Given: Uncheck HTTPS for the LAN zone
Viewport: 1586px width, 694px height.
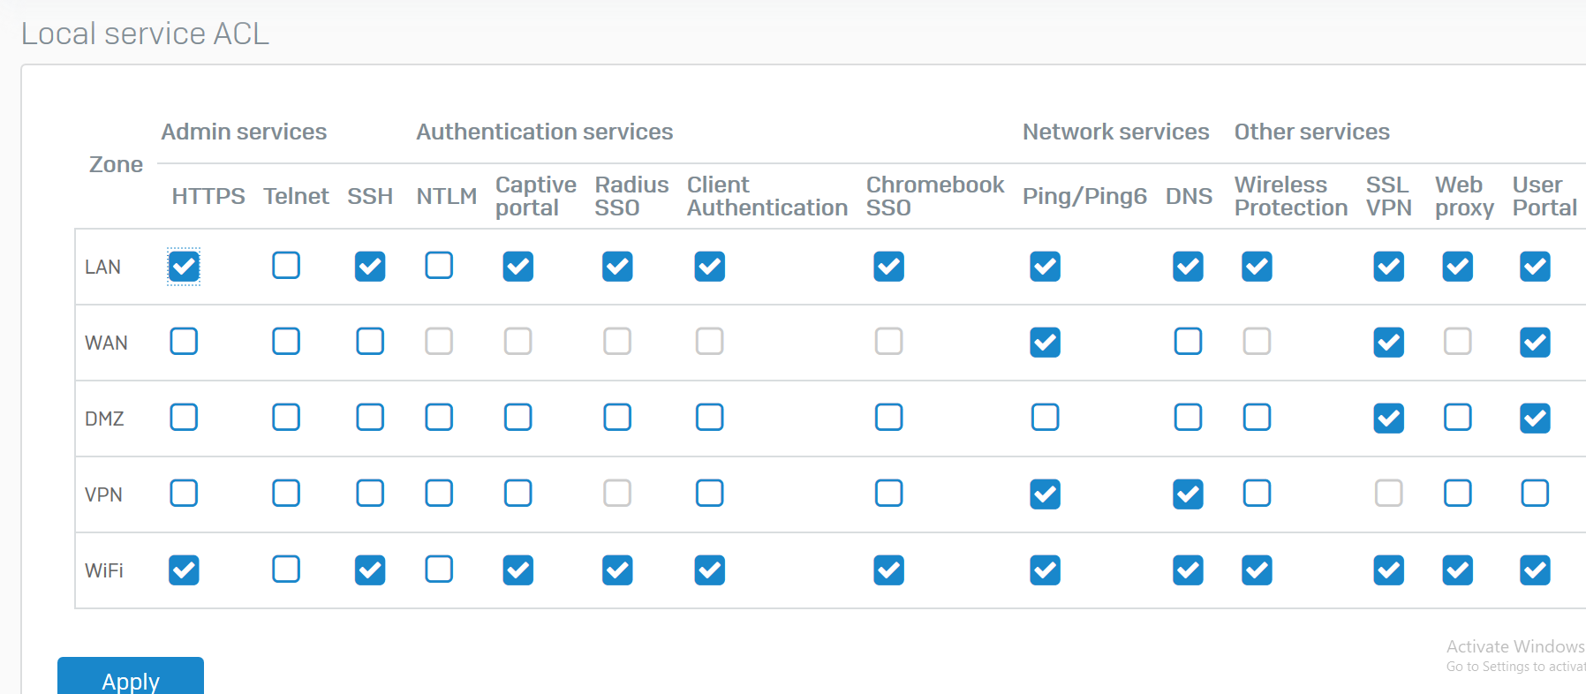Looking at the screenshot, I should [184, 267].
